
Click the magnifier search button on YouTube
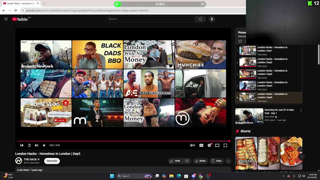point(200,19)
